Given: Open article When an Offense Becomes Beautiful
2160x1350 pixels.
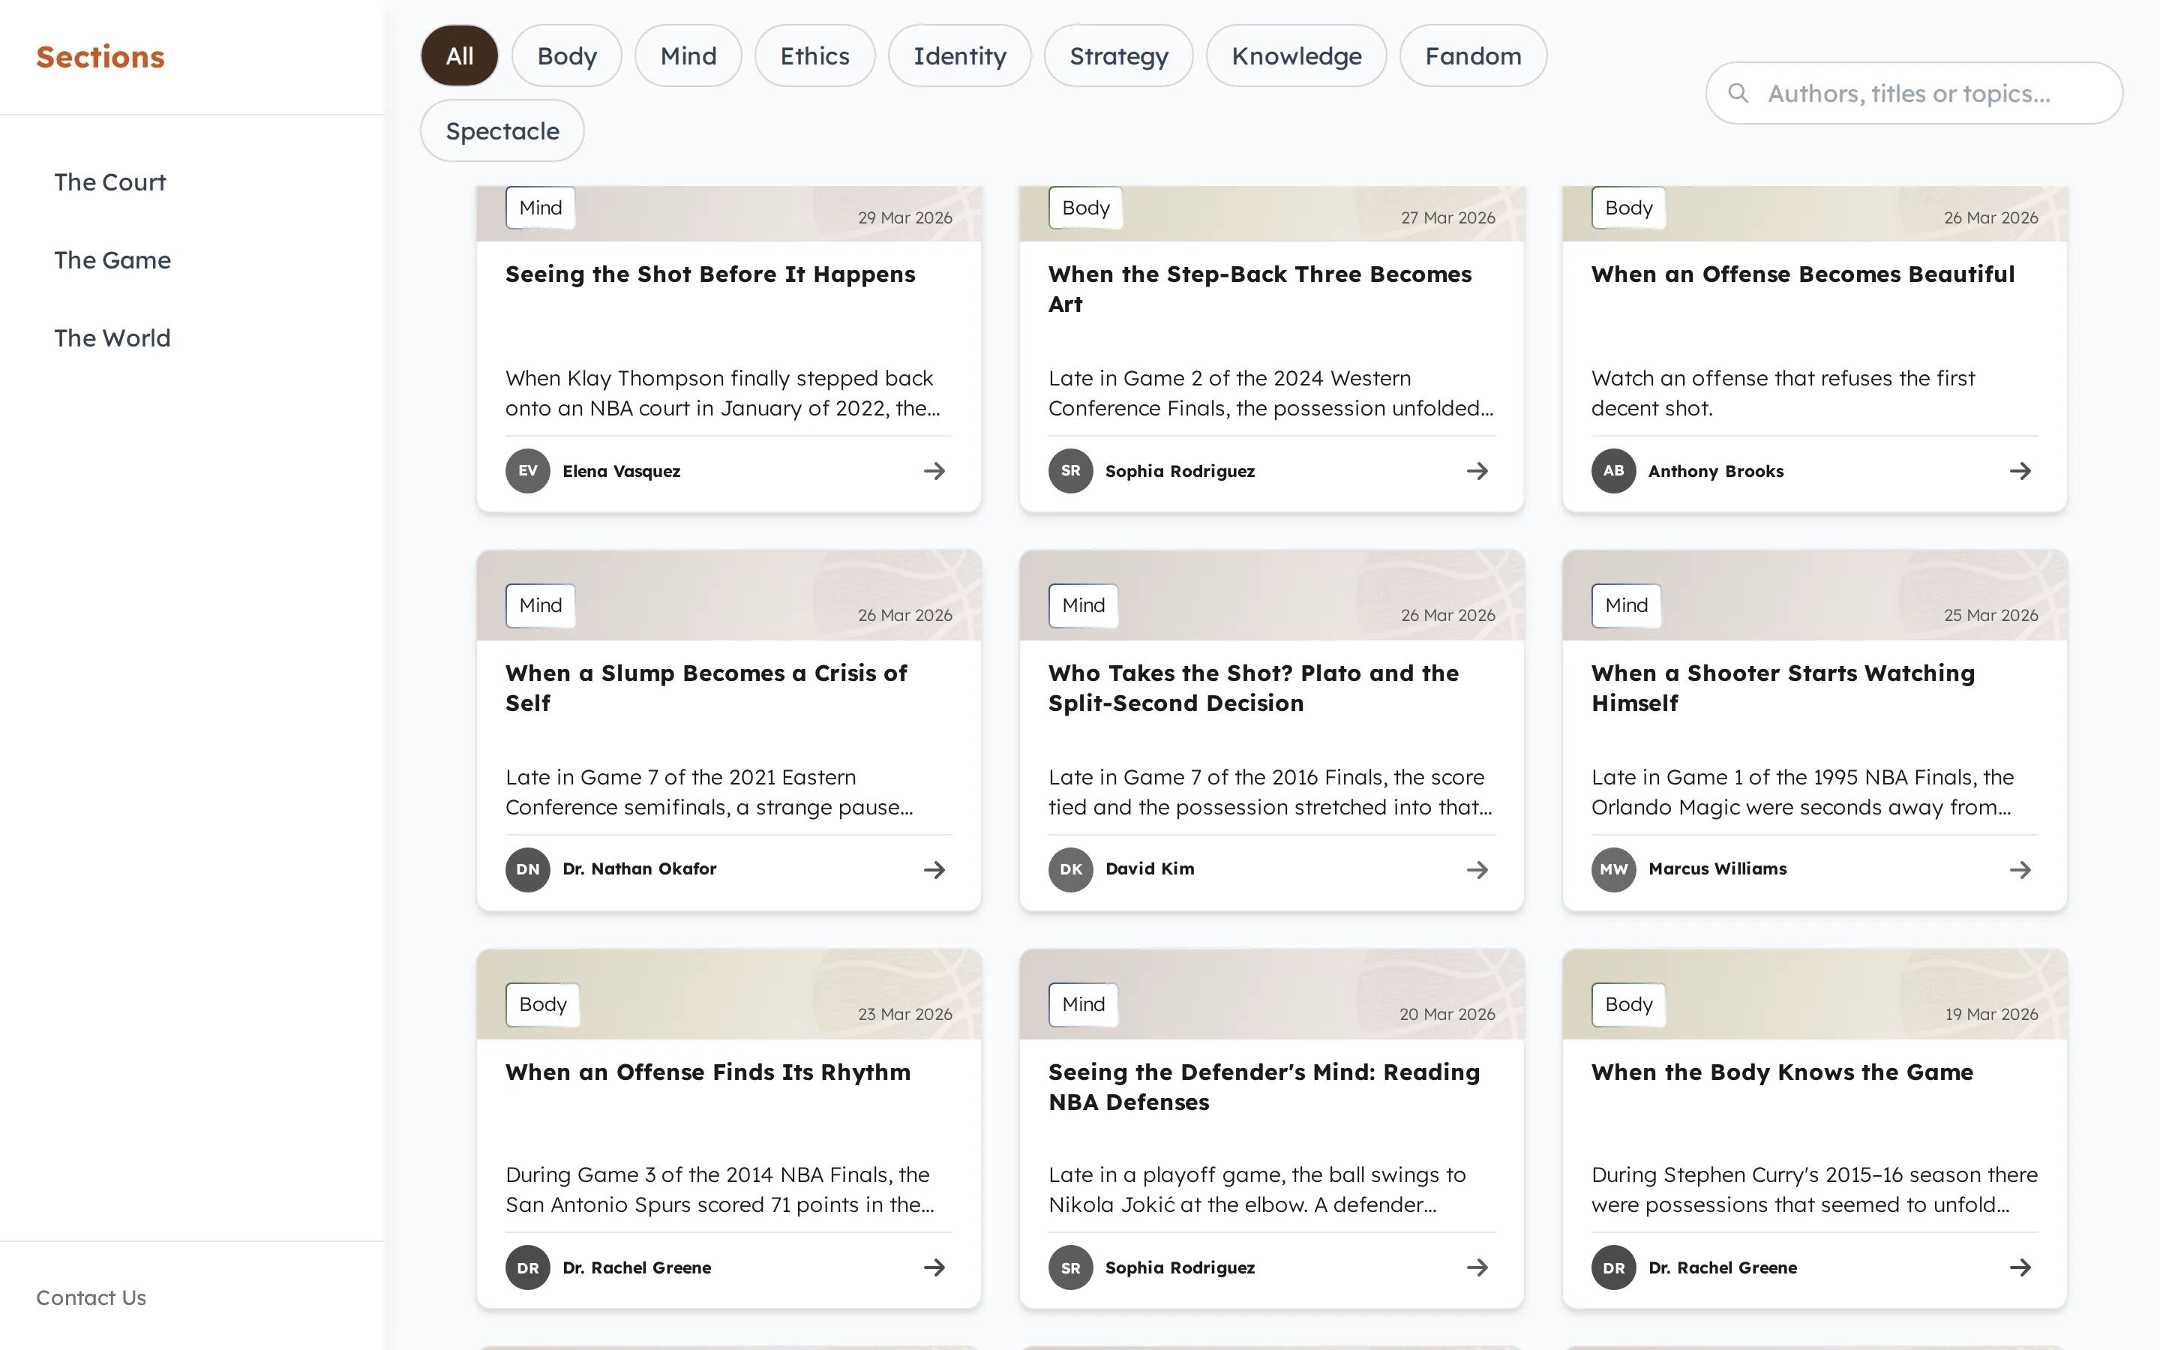Looking at the screenshot, I should click(1802, 274).
